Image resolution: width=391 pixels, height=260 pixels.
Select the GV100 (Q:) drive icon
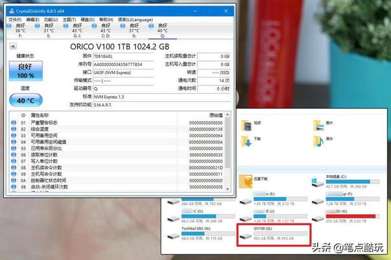click(x=246, y=236)
